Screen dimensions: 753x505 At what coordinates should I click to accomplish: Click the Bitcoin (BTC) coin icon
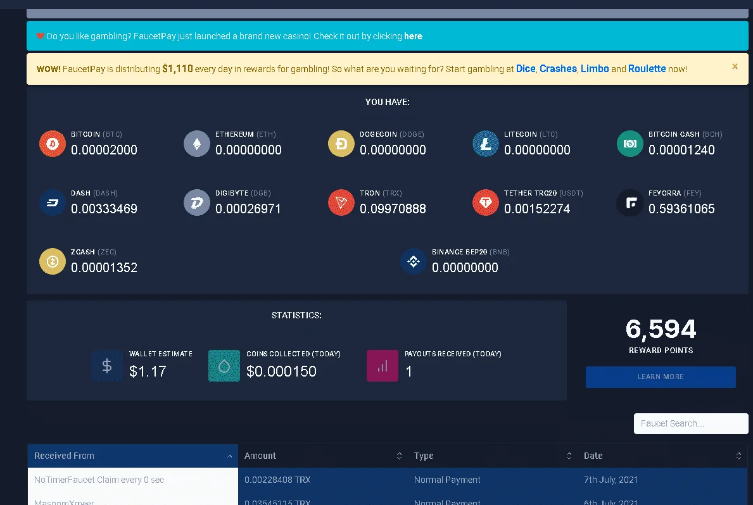coord(53,144)
